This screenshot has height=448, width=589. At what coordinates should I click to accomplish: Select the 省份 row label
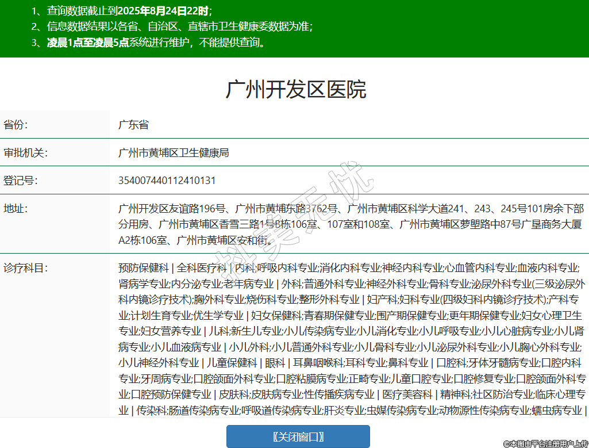[x=16, y=124]
